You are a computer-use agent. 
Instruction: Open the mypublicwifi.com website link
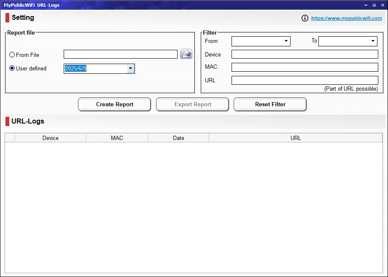coord(346,18)
